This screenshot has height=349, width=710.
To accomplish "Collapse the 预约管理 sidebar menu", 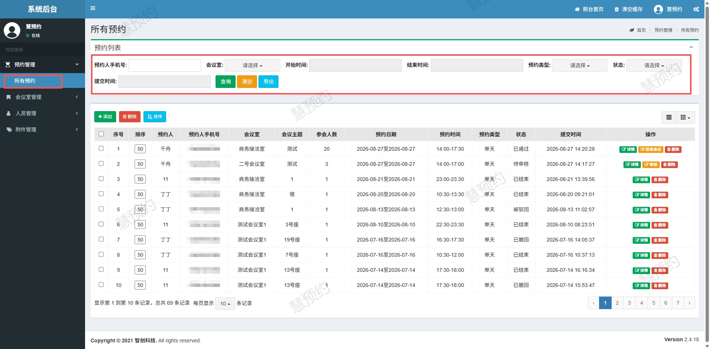I will tap(43, 65).
